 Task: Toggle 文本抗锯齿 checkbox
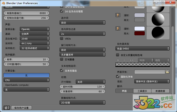62,70
